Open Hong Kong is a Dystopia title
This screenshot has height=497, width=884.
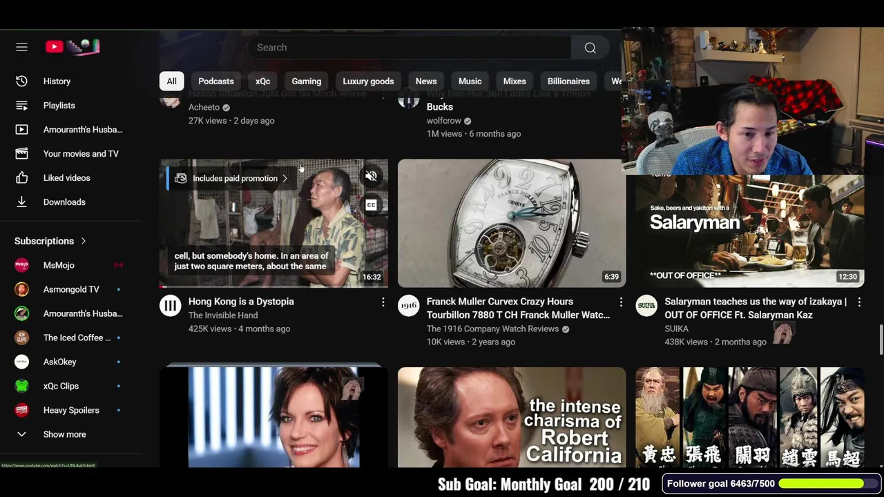coord(241,302)
